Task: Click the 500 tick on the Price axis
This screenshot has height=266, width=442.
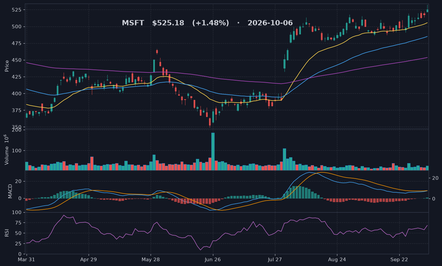Action: tap(16, 27)
